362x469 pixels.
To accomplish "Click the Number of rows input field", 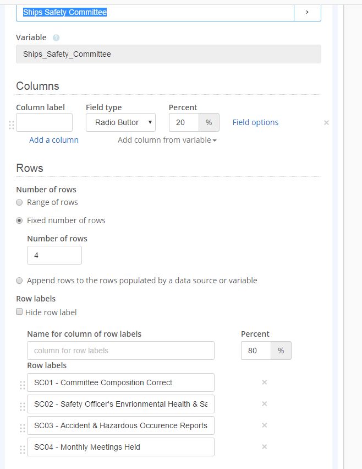I will [54, 255].
